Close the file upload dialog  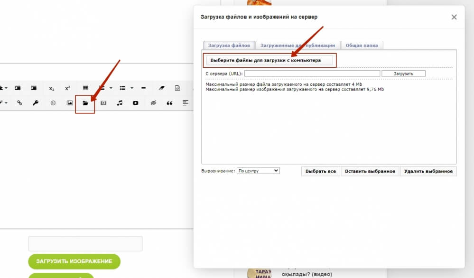454,17
